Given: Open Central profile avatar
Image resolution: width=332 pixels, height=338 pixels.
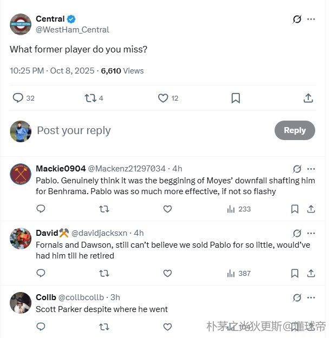Looking at the screenshot, I should point(21,24).
